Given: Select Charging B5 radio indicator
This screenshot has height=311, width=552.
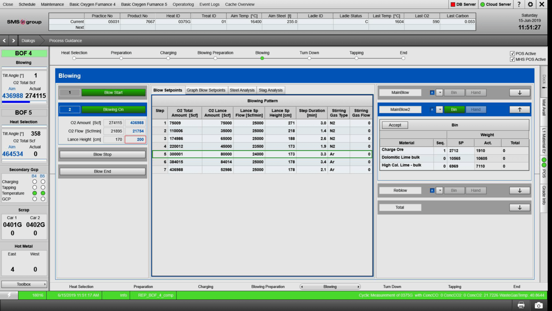Looking at the screenshot, I should [x=43, y=182].
